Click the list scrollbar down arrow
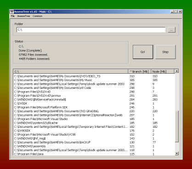The image size is (192, 169). 177,153
